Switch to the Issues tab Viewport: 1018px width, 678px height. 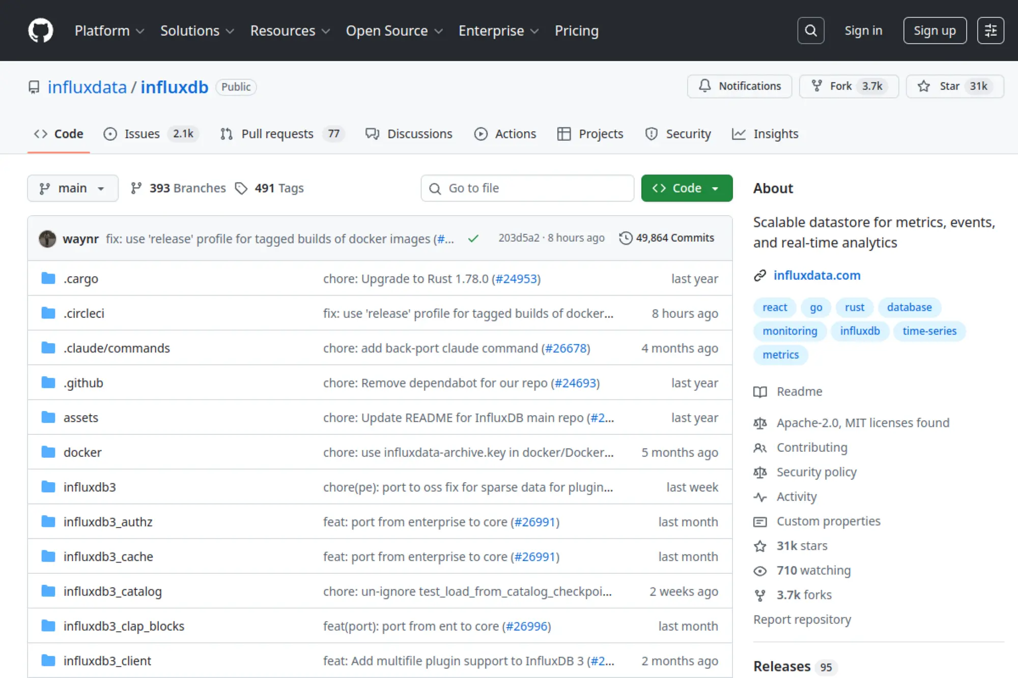tap(143, 134)
